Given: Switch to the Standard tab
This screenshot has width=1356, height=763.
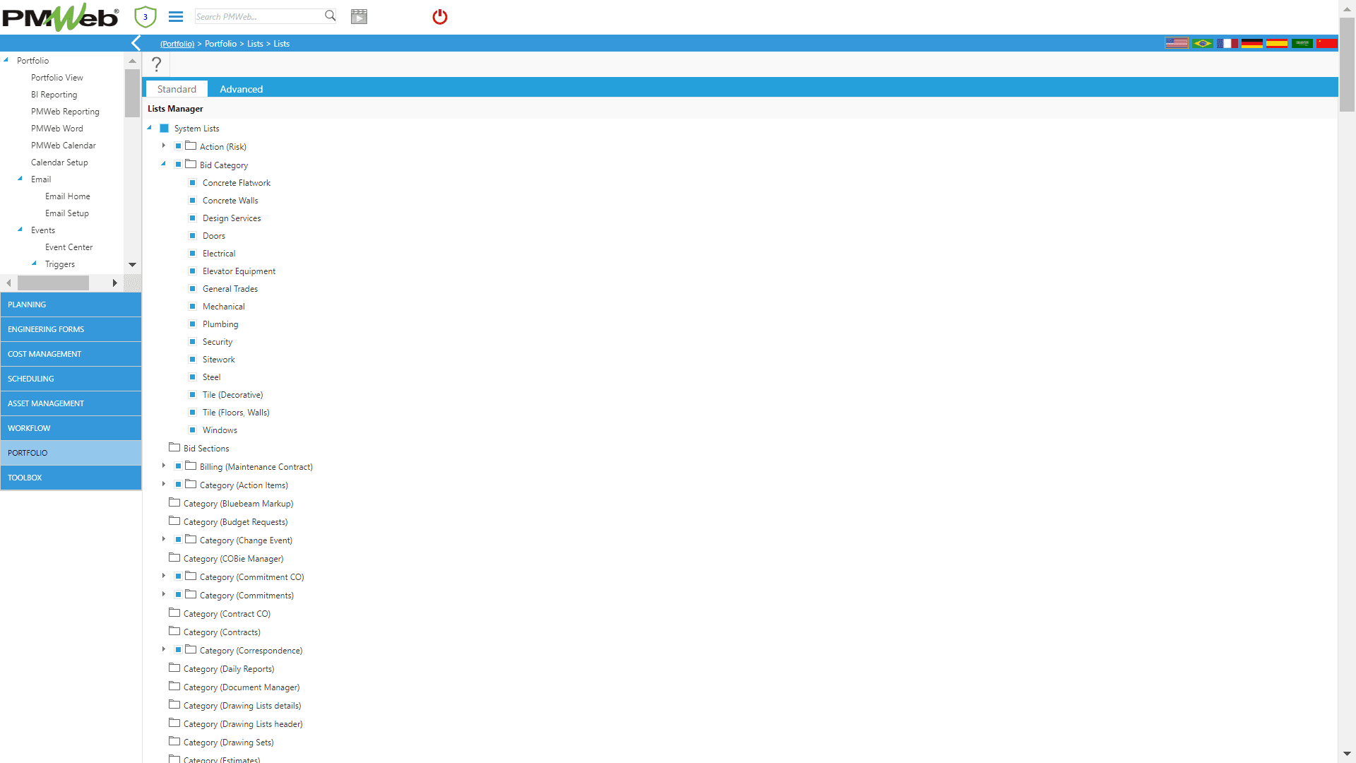Looking at the screenshot, I should pyautogui.click(x=177, y=89).
